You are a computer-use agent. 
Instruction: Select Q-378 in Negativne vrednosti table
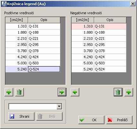coord(110,51)
